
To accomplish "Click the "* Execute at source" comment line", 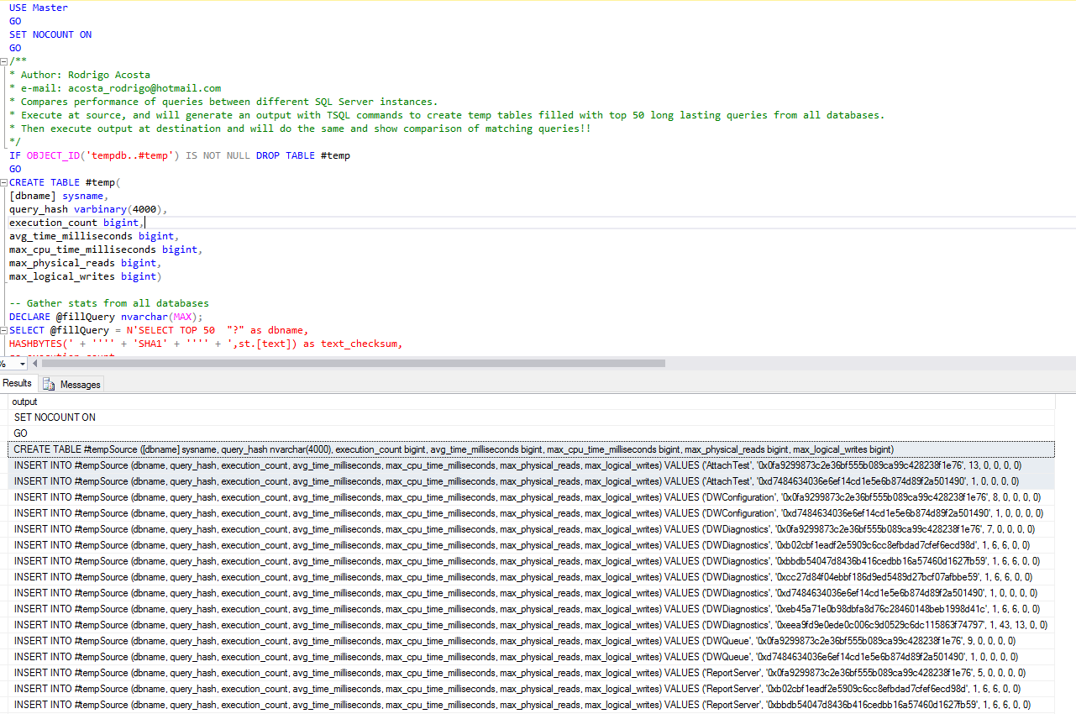I will coord(447,115).
